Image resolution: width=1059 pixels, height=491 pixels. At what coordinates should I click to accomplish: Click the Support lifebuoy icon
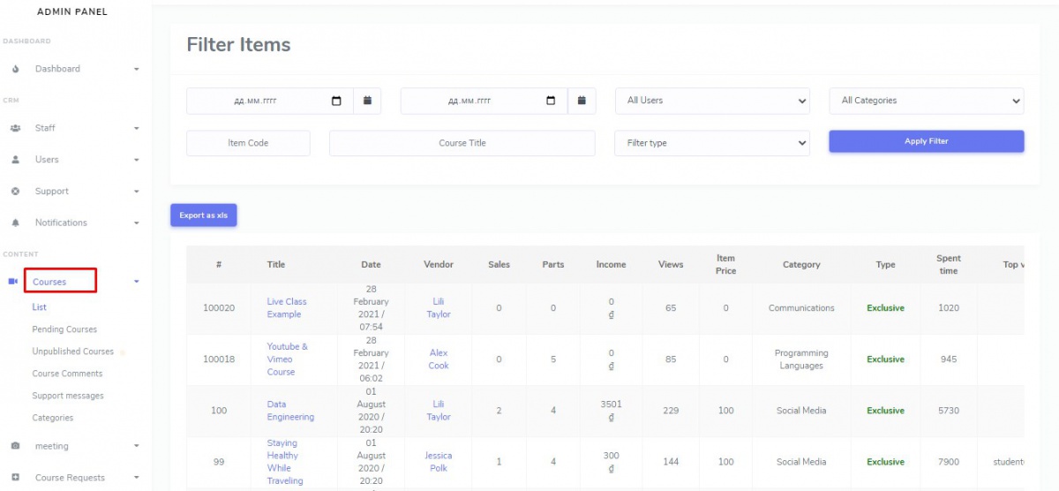(15, 192)
